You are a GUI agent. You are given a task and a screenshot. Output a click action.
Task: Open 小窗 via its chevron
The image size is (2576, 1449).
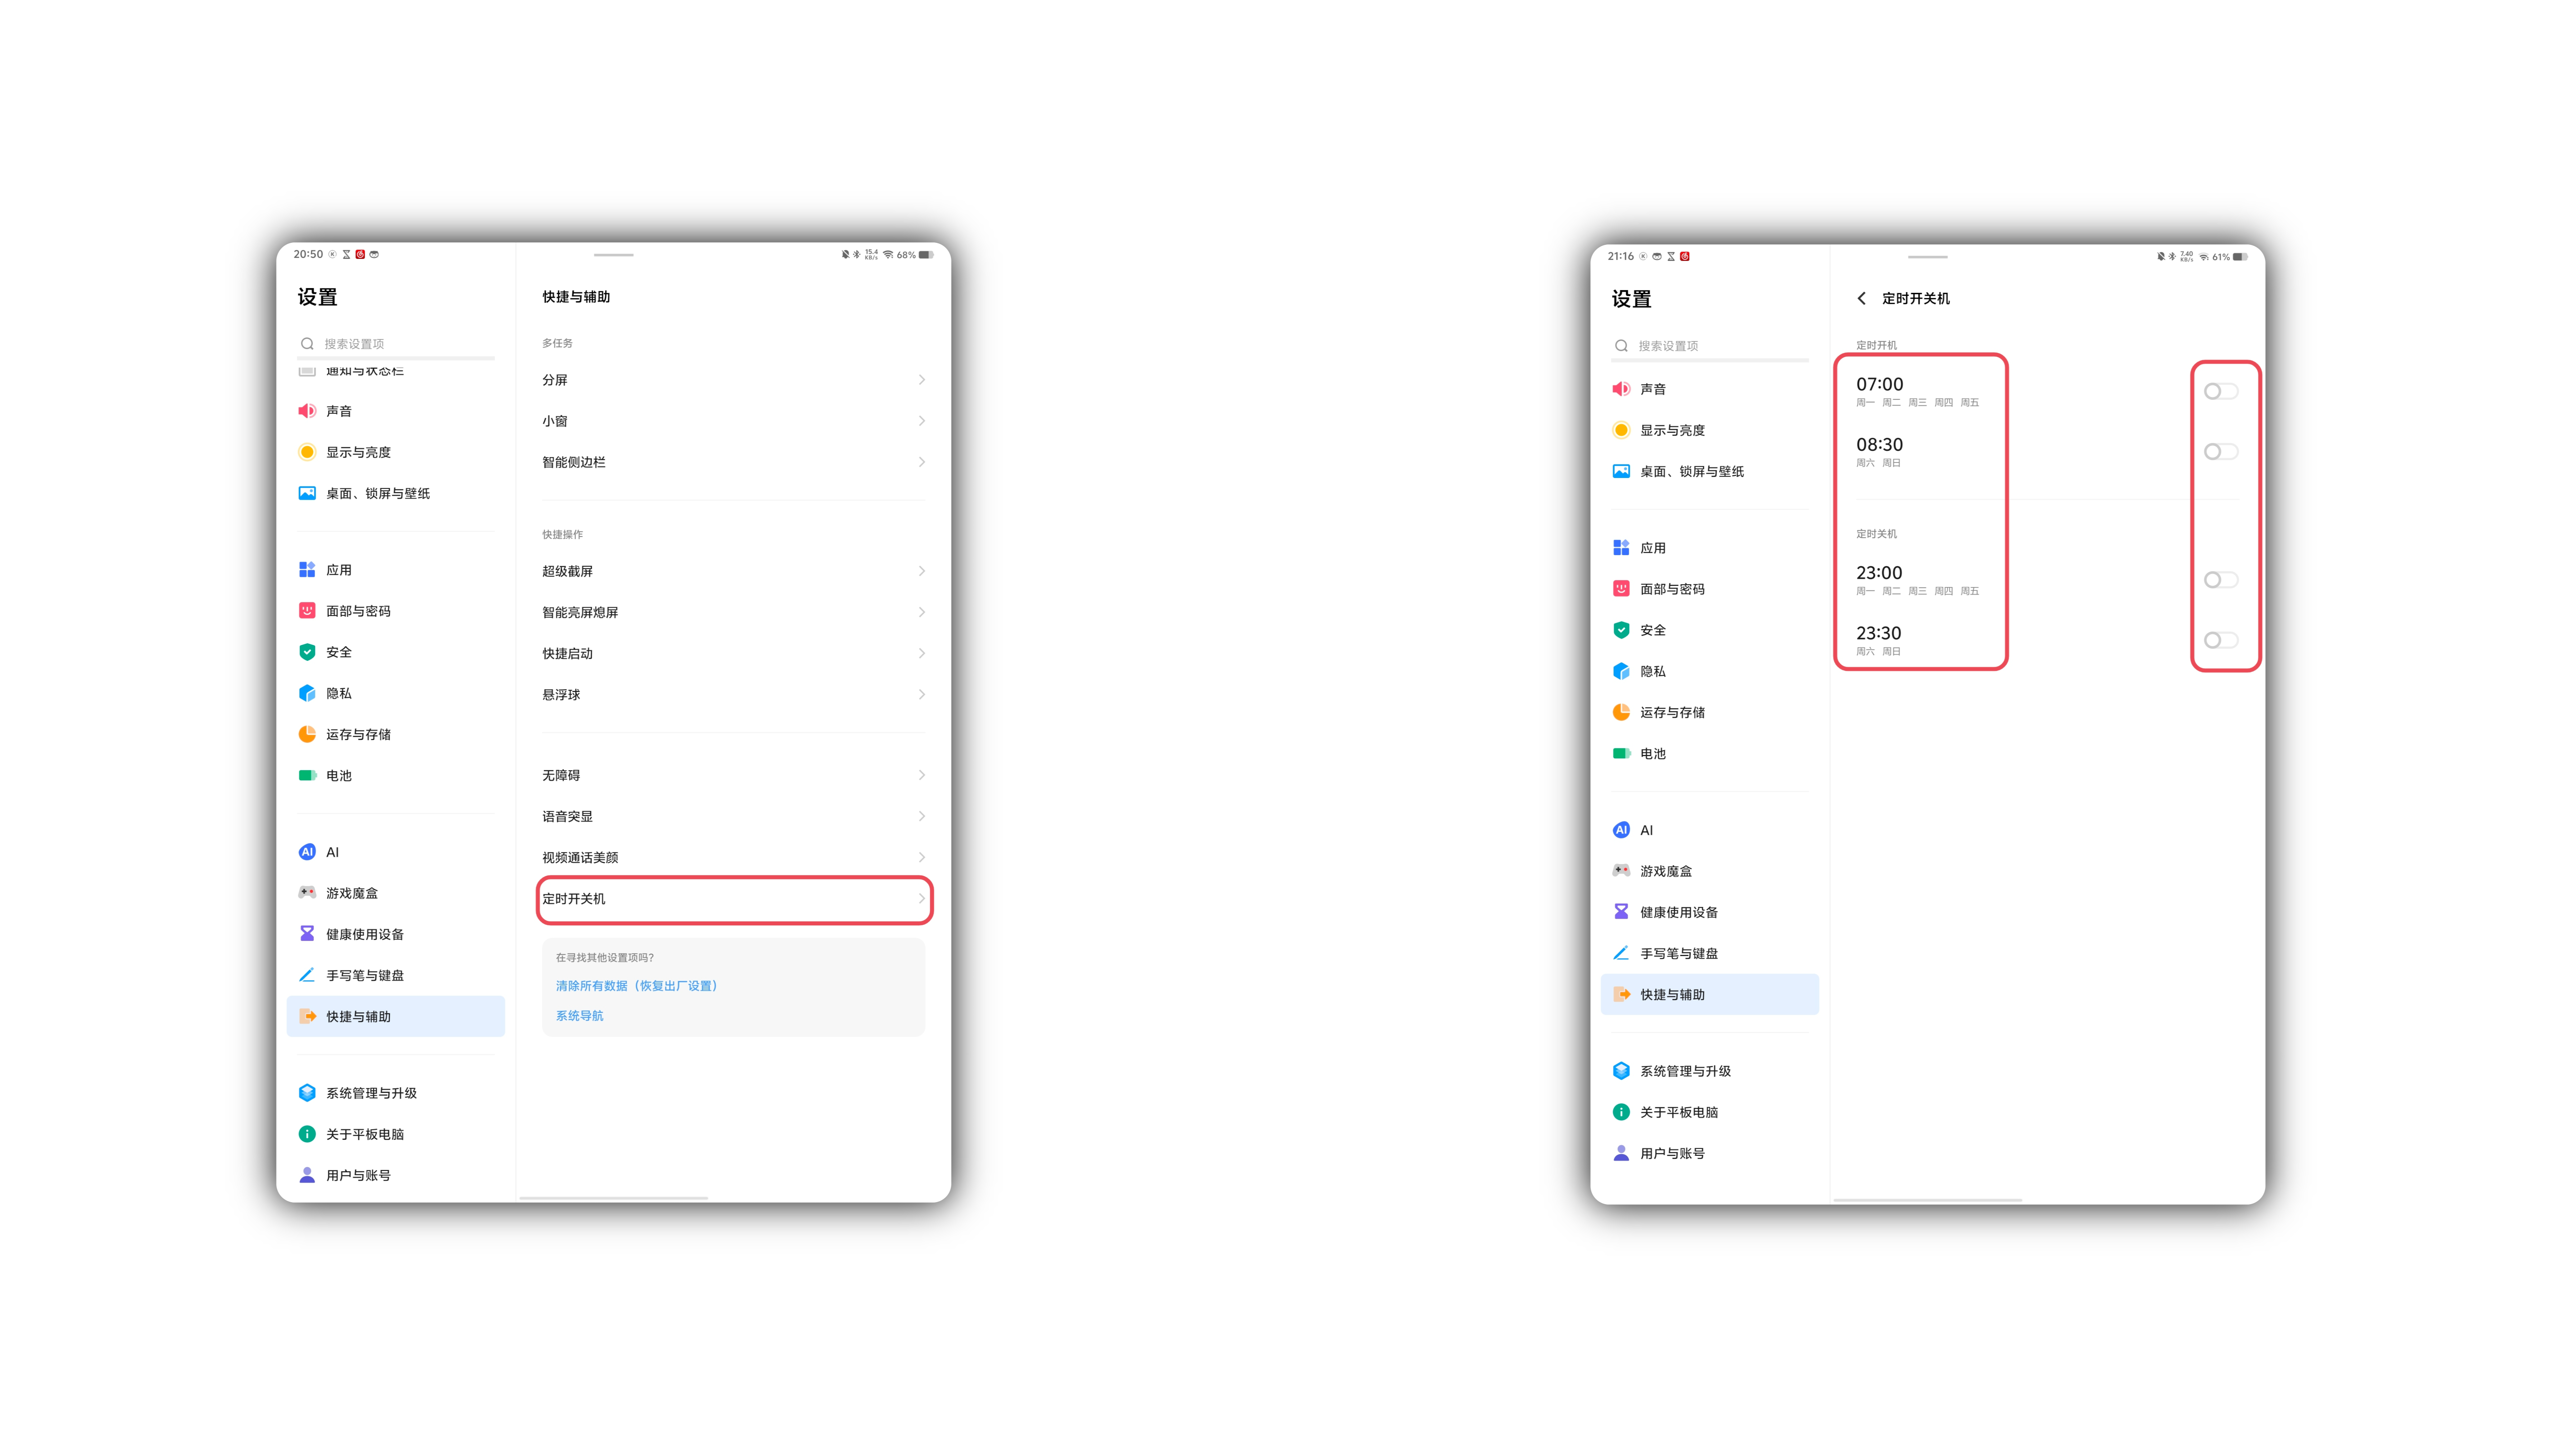pos(921,421)
